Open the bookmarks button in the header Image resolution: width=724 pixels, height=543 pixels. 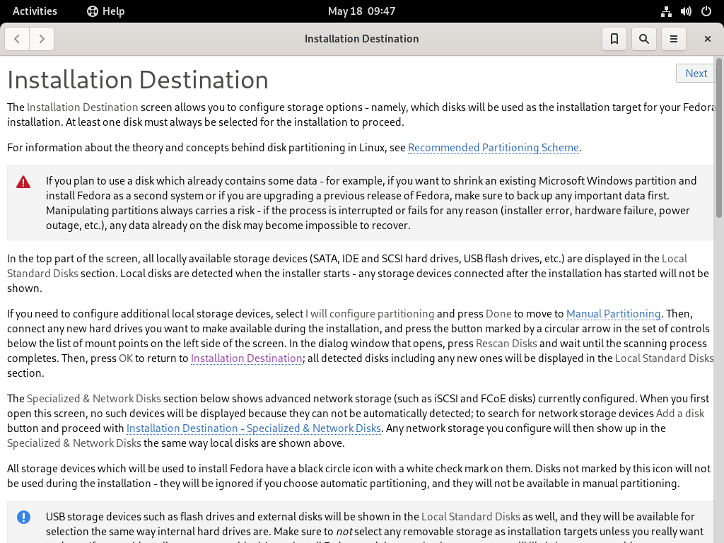point(614,39)
